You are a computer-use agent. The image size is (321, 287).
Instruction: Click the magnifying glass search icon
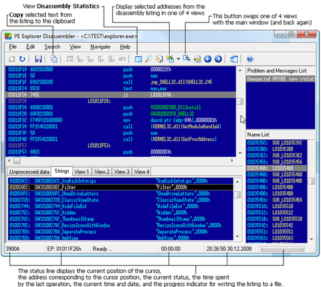click(x=148, y=59)
